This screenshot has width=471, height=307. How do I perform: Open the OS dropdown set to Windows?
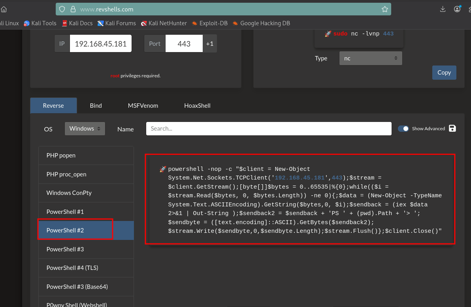(85, 129)
